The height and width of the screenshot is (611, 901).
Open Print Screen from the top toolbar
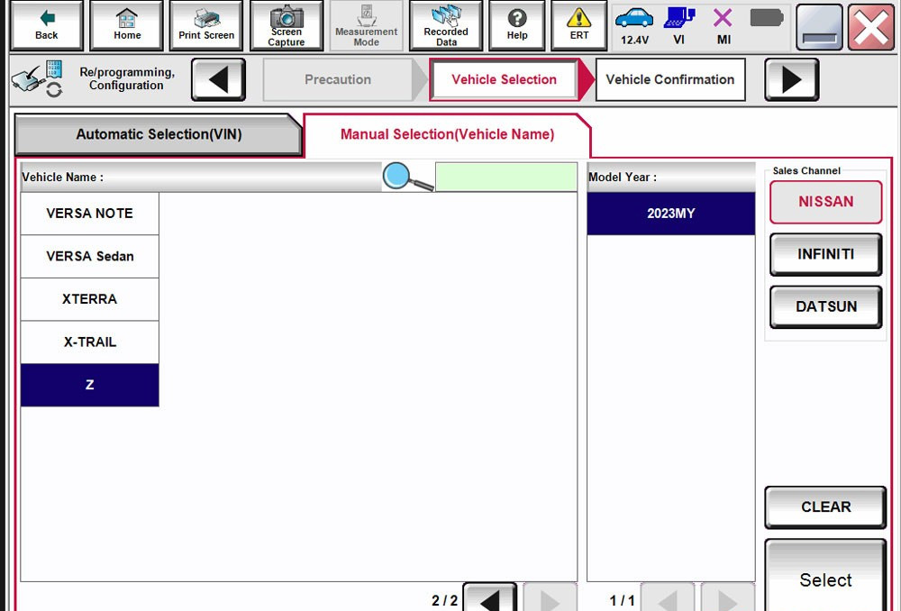click(205, 25)
